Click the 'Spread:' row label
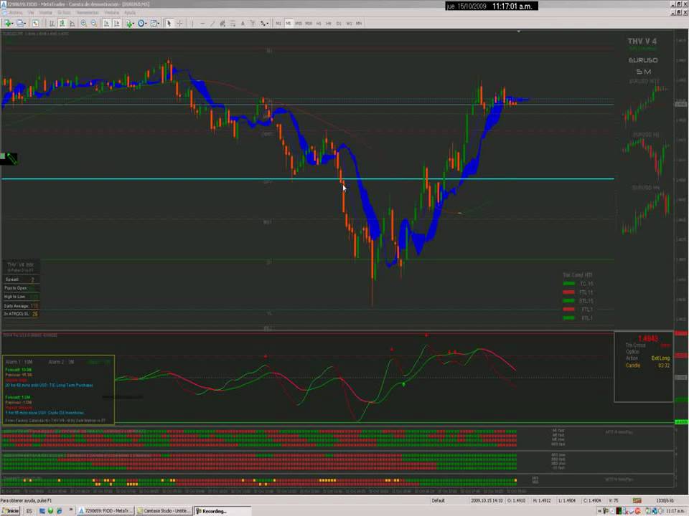689x516 pixels. (12, 279)
